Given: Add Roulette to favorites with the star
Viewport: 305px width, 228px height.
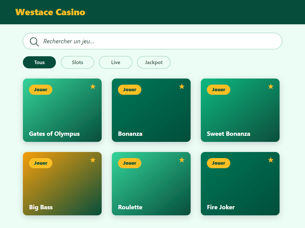Looking at the screenshot, I should [182, 160].
